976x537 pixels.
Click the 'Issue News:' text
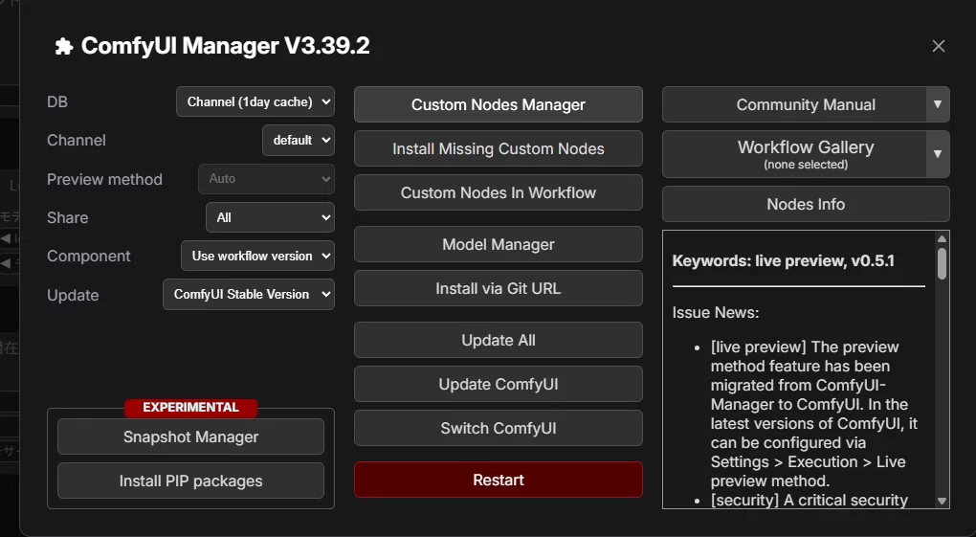(715, 312)
